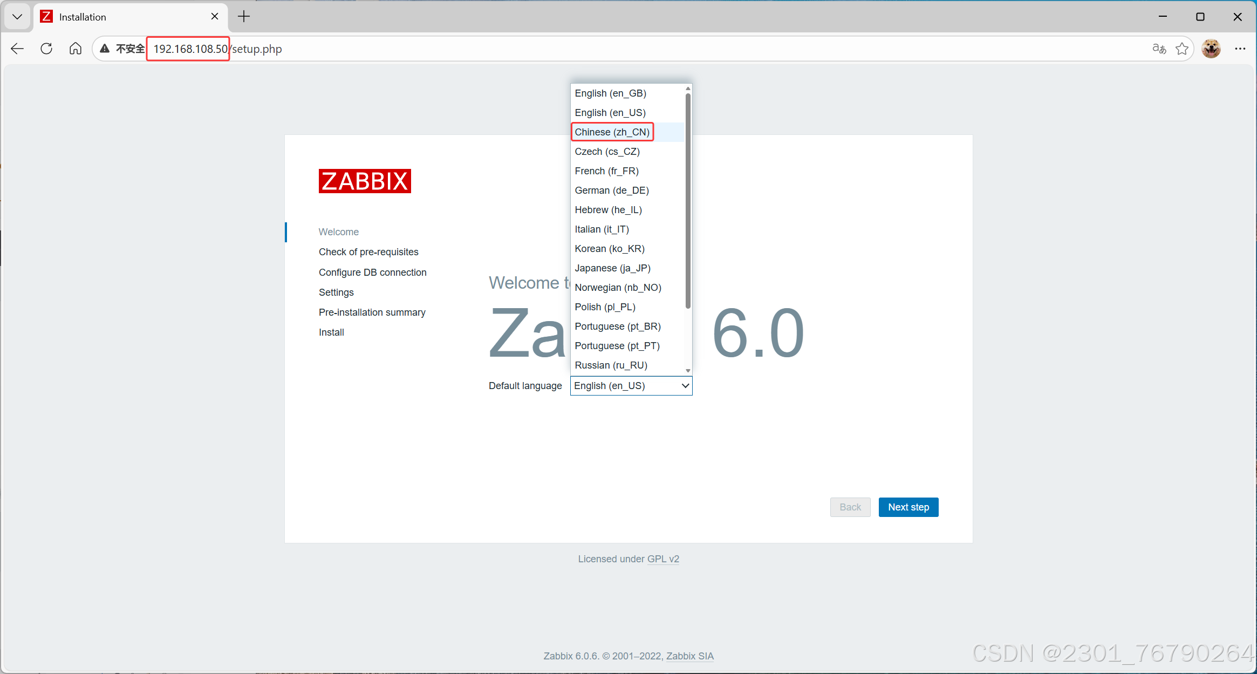This screenshot has width=1257, height=674.
Task: Open the translate page icon
Action: tap(1159, 49)
